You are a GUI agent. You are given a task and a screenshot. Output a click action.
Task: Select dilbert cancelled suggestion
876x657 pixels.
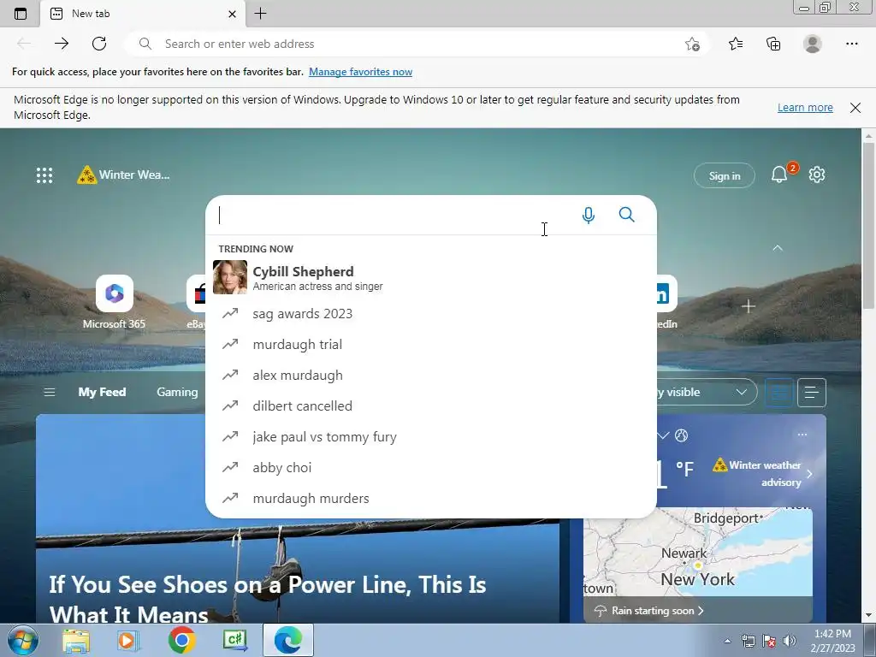(431, 405)
